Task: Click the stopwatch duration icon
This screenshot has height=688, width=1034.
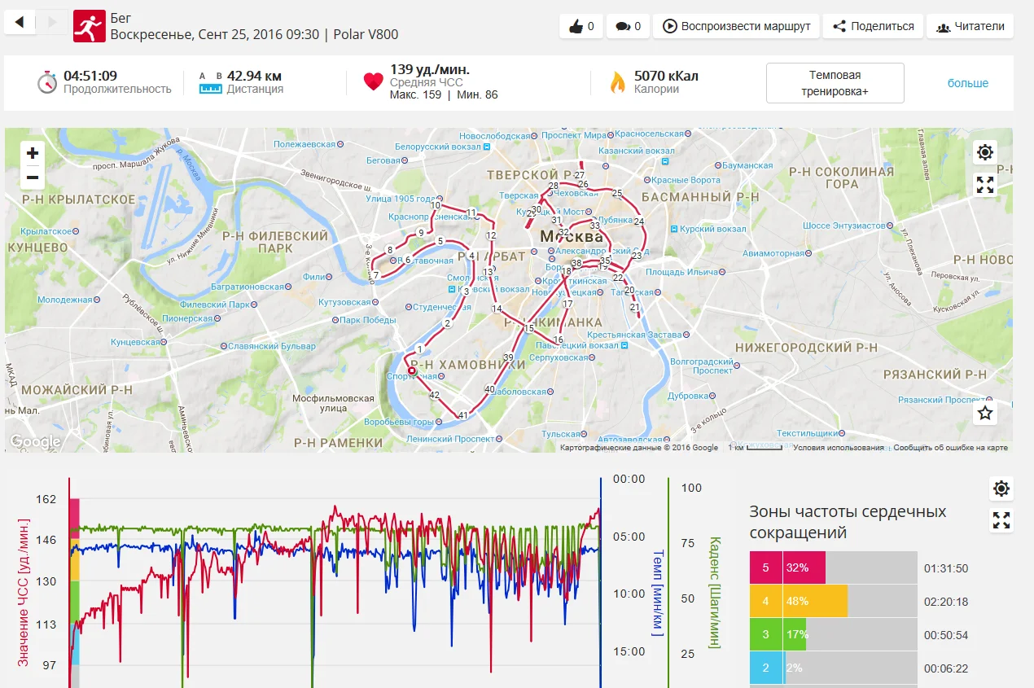Action: [x=47, y=82]
